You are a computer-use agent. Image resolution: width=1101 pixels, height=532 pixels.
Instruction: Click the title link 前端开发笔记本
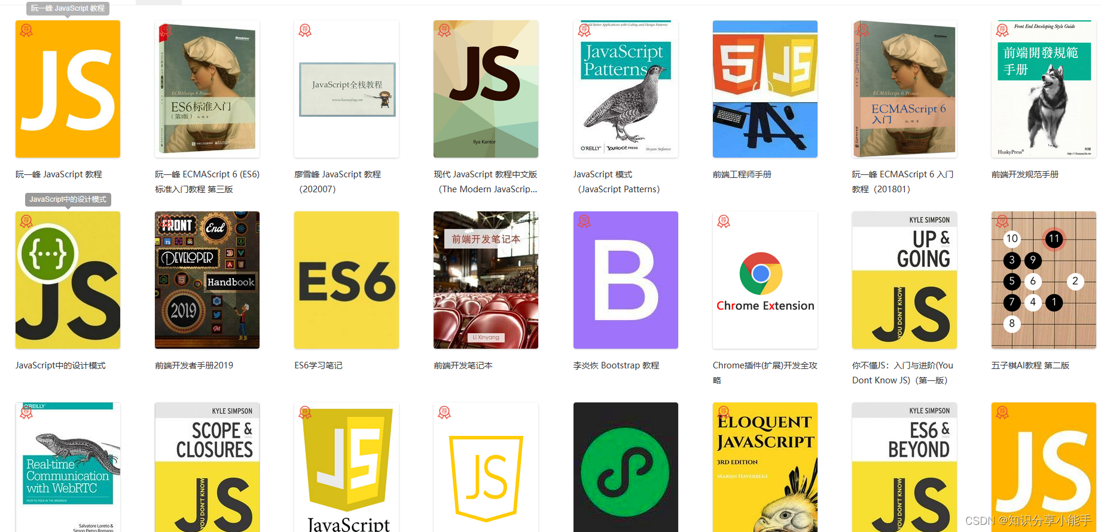coord(463,365)
